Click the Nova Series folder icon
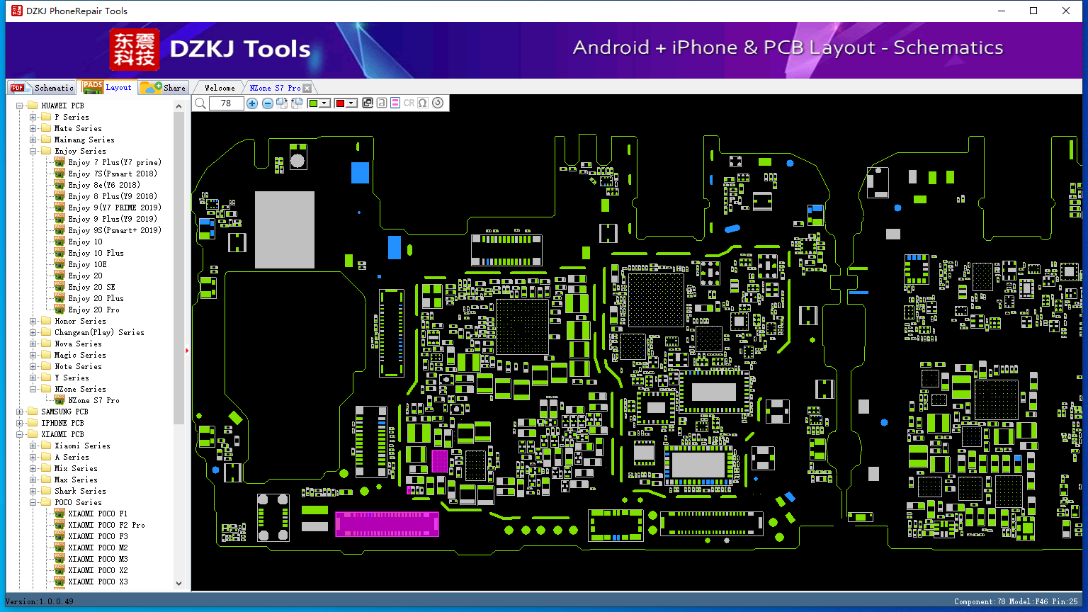The width and height of the screenshot is (1088, 612). tap(46, 344)
